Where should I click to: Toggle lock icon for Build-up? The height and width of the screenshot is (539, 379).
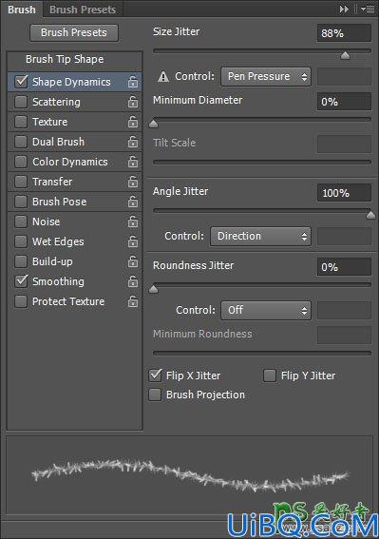coord(133,261)
